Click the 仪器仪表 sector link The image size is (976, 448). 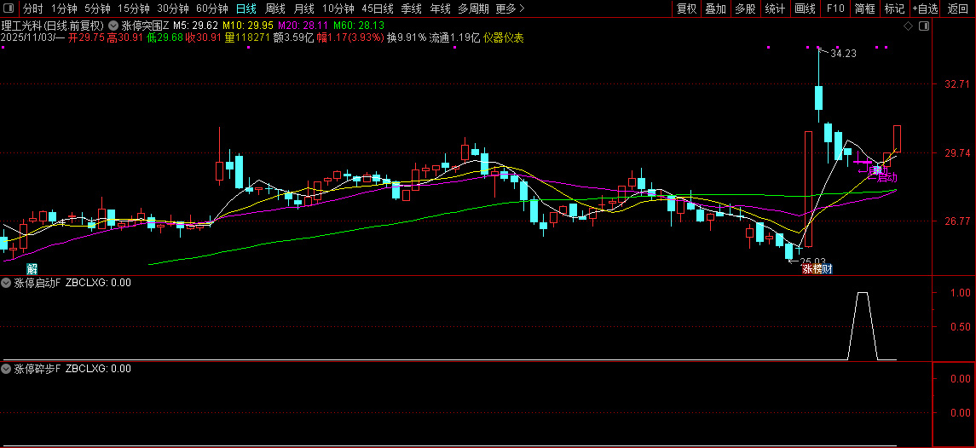(x=503, y=37)
